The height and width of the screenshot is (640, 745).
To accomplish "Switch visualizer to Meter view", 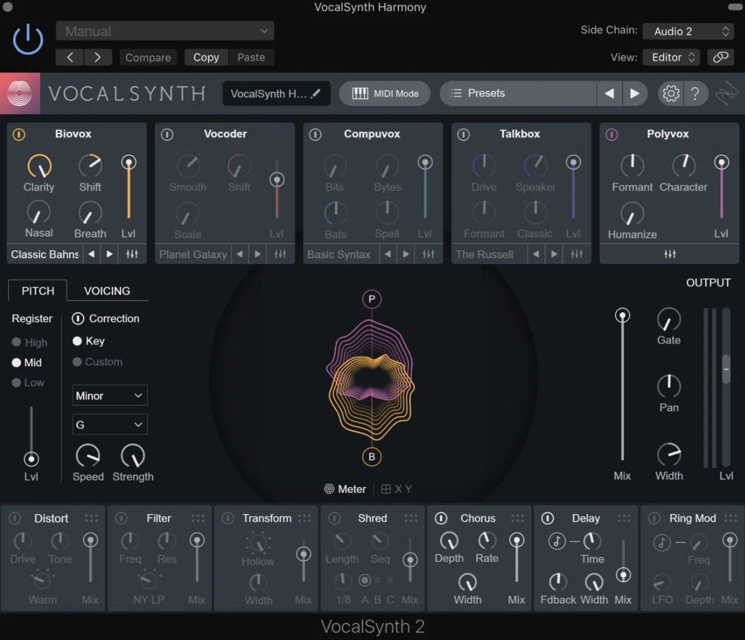I will [x=345, y=489].
